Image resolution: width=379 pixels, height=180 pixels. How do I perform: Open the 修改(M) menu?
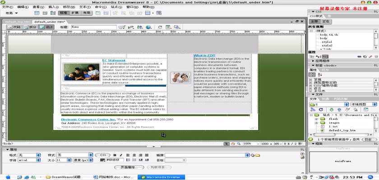pyautogui.click(x=69, y=7)
